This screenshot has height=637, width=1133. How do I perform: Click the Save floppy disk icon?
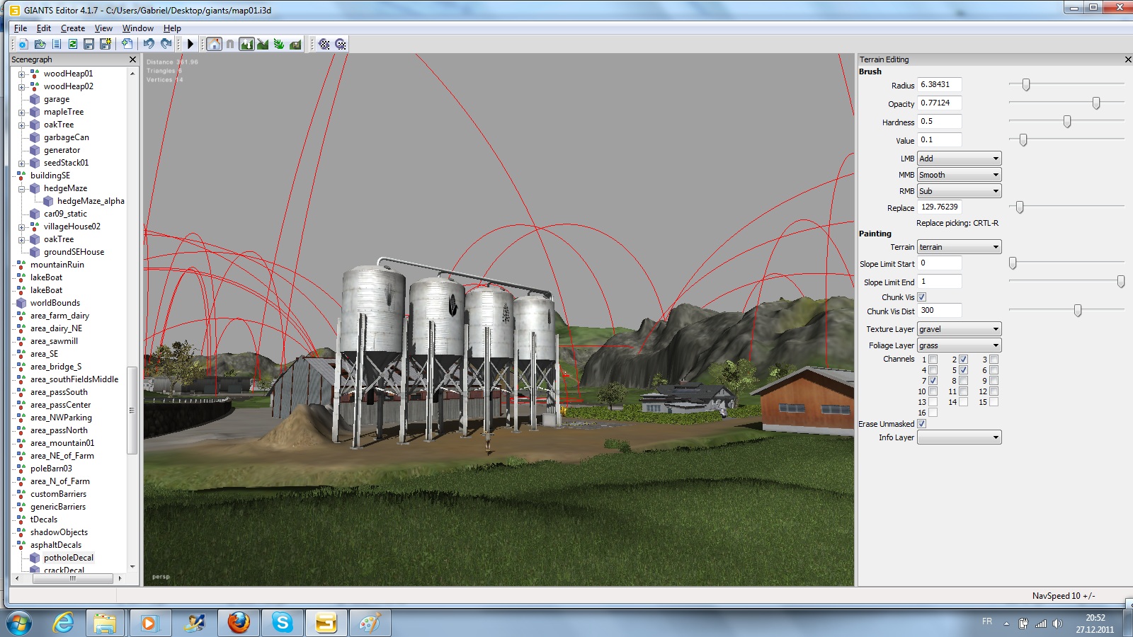point(89,44)
